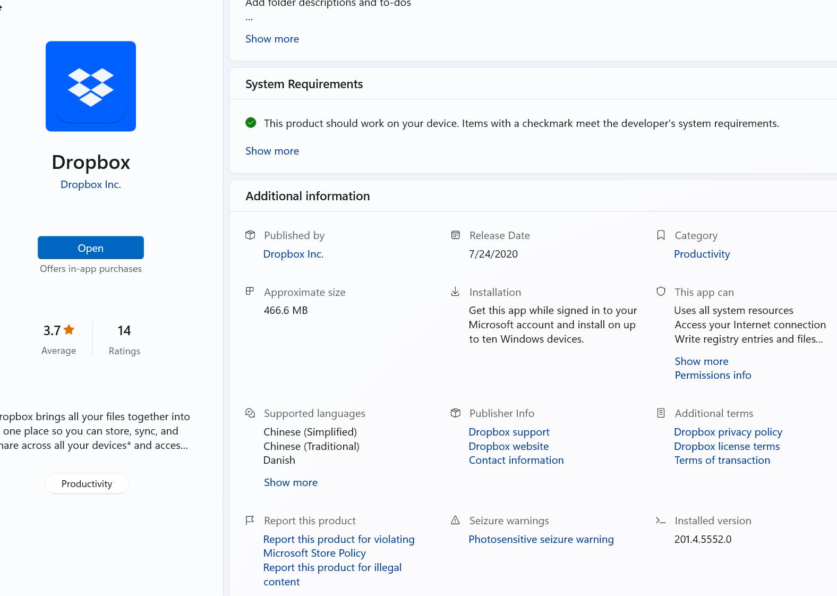
Task: Open the Dropbox privacy policy link
Action: tap(728, 432)
